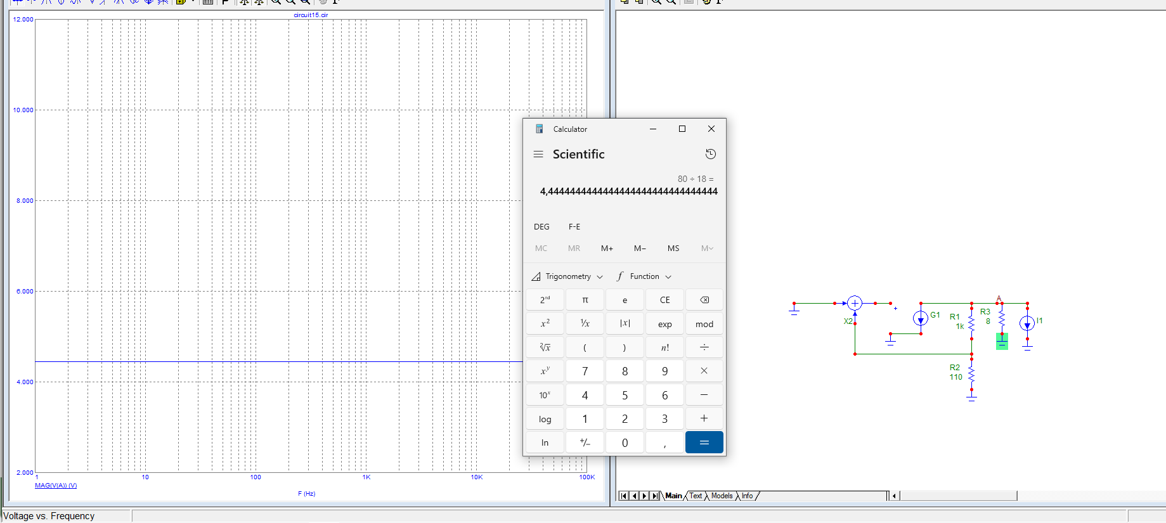Click the schematic scrollbar left arrow
This screenshot has width=1166, height=523.
coord(894,496)
